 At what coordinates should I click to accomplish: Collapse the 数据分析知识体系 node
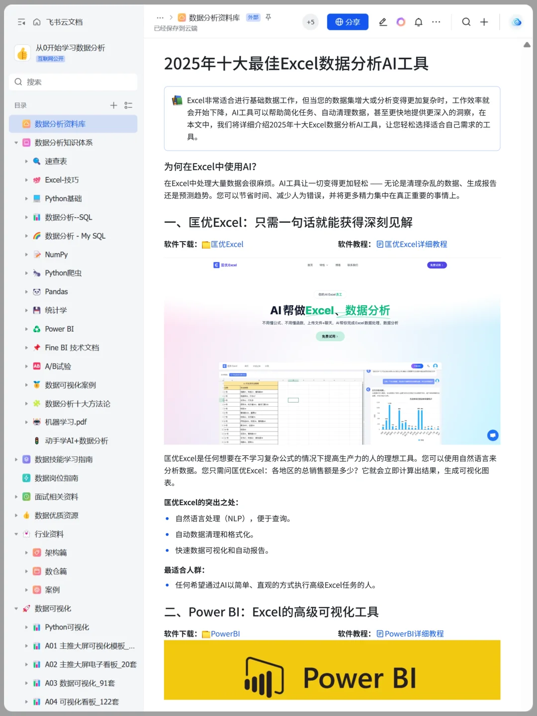click(x=16, y=143)
